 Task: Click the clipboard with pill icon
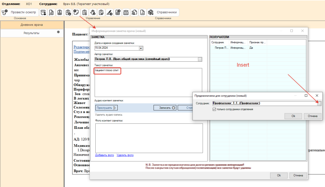coord(101,12)
